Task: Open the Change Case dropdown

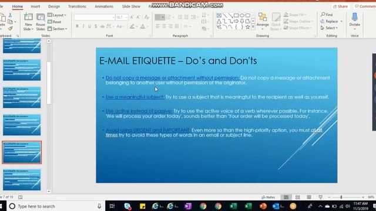Action: click(x=120, y=26)
